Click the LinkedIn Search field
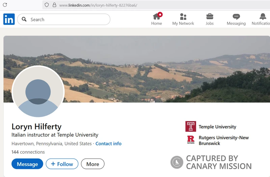 (64, 19)
